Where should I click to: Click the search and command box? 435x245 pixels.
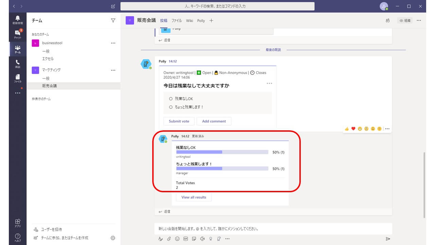coord(217,6)
